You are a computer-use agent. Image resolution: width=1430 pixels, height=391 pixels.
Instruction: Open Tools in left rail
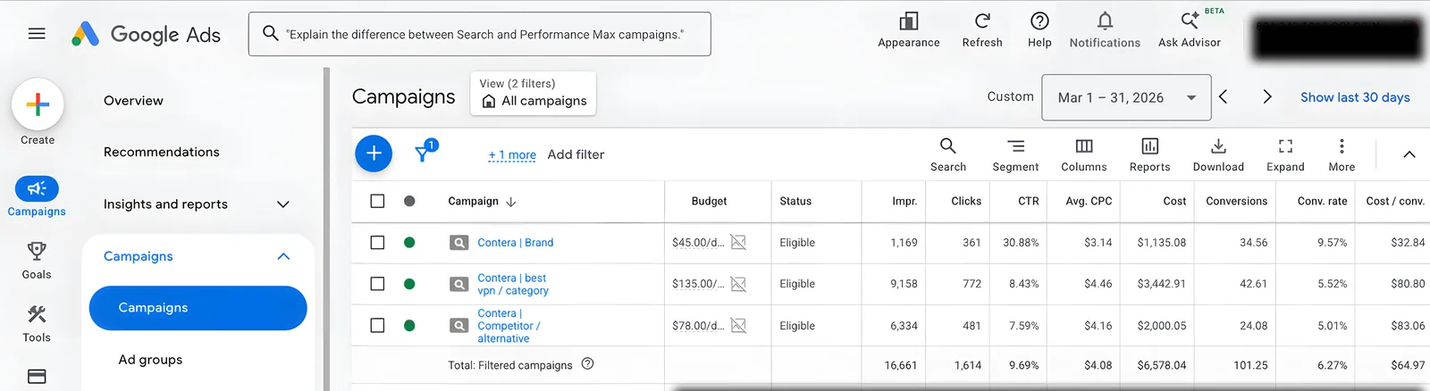pyautogui.click(x=37, y=323)
